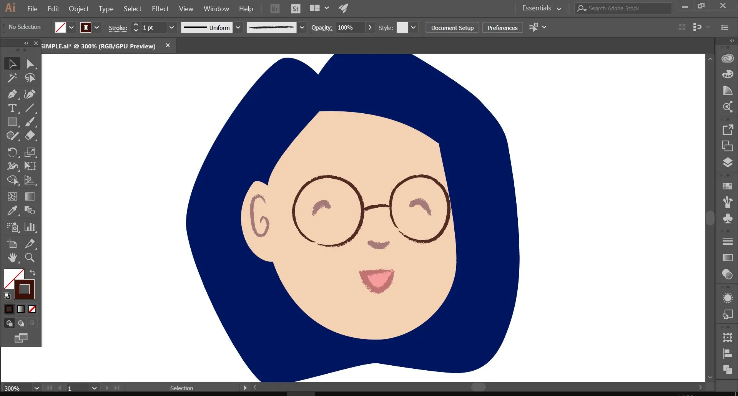Open the Uniform width profile dropdown

click(238, 27)
